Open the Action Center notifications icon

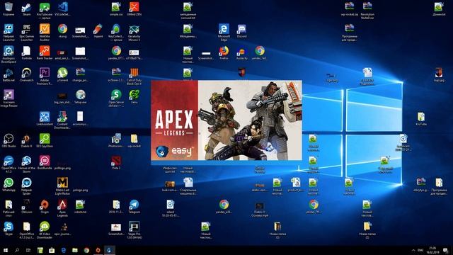click(445, 250)
